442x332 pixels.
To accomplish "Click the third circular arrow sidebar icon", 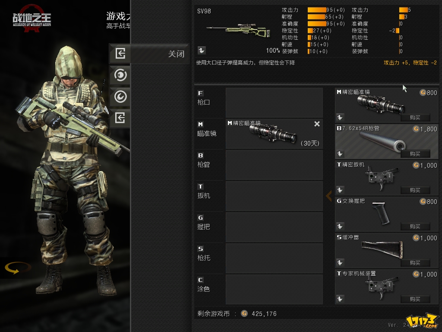I will (120, 97).
